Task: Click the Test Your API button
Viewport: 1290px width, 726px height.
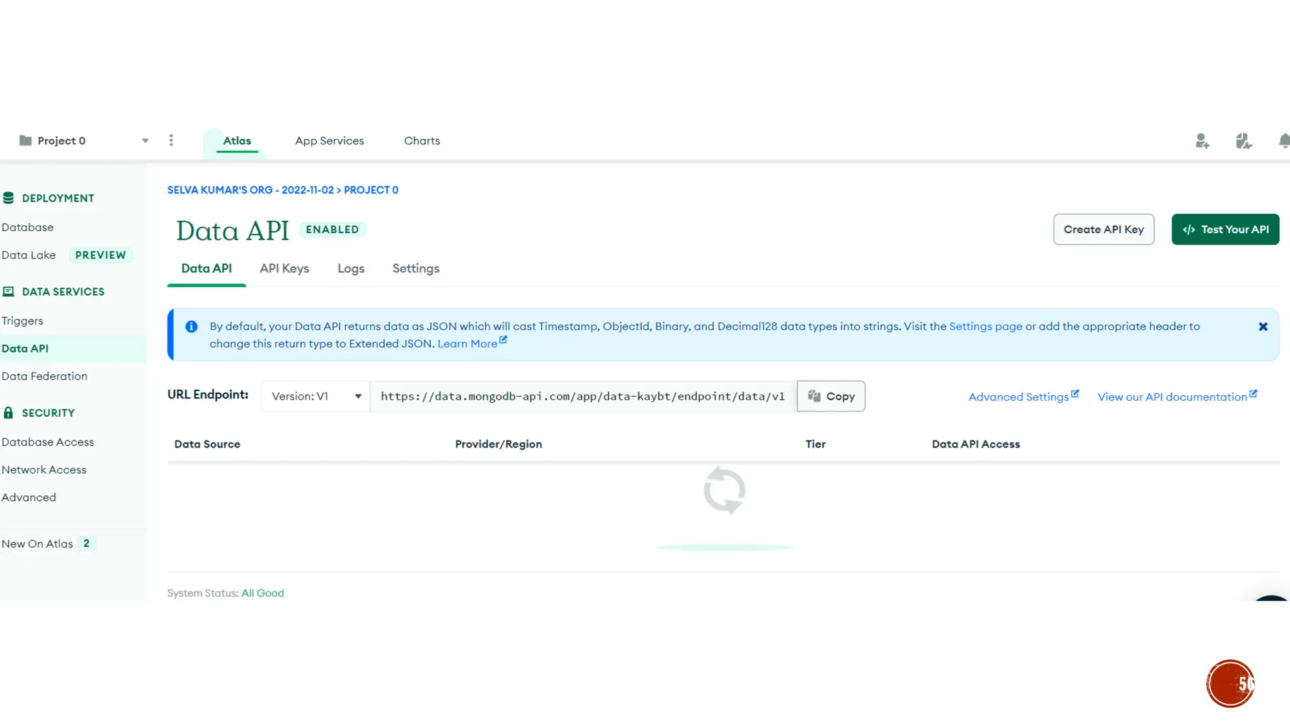Action: tap(1225, 229)
